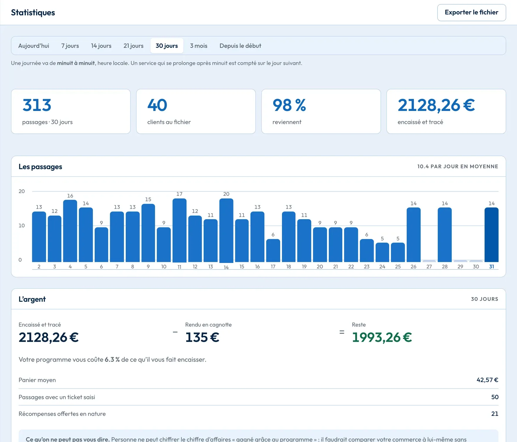Screen dimensions: 517x442
Task: Select the active 30 jours tab
Action: click(x=167, y=46)
